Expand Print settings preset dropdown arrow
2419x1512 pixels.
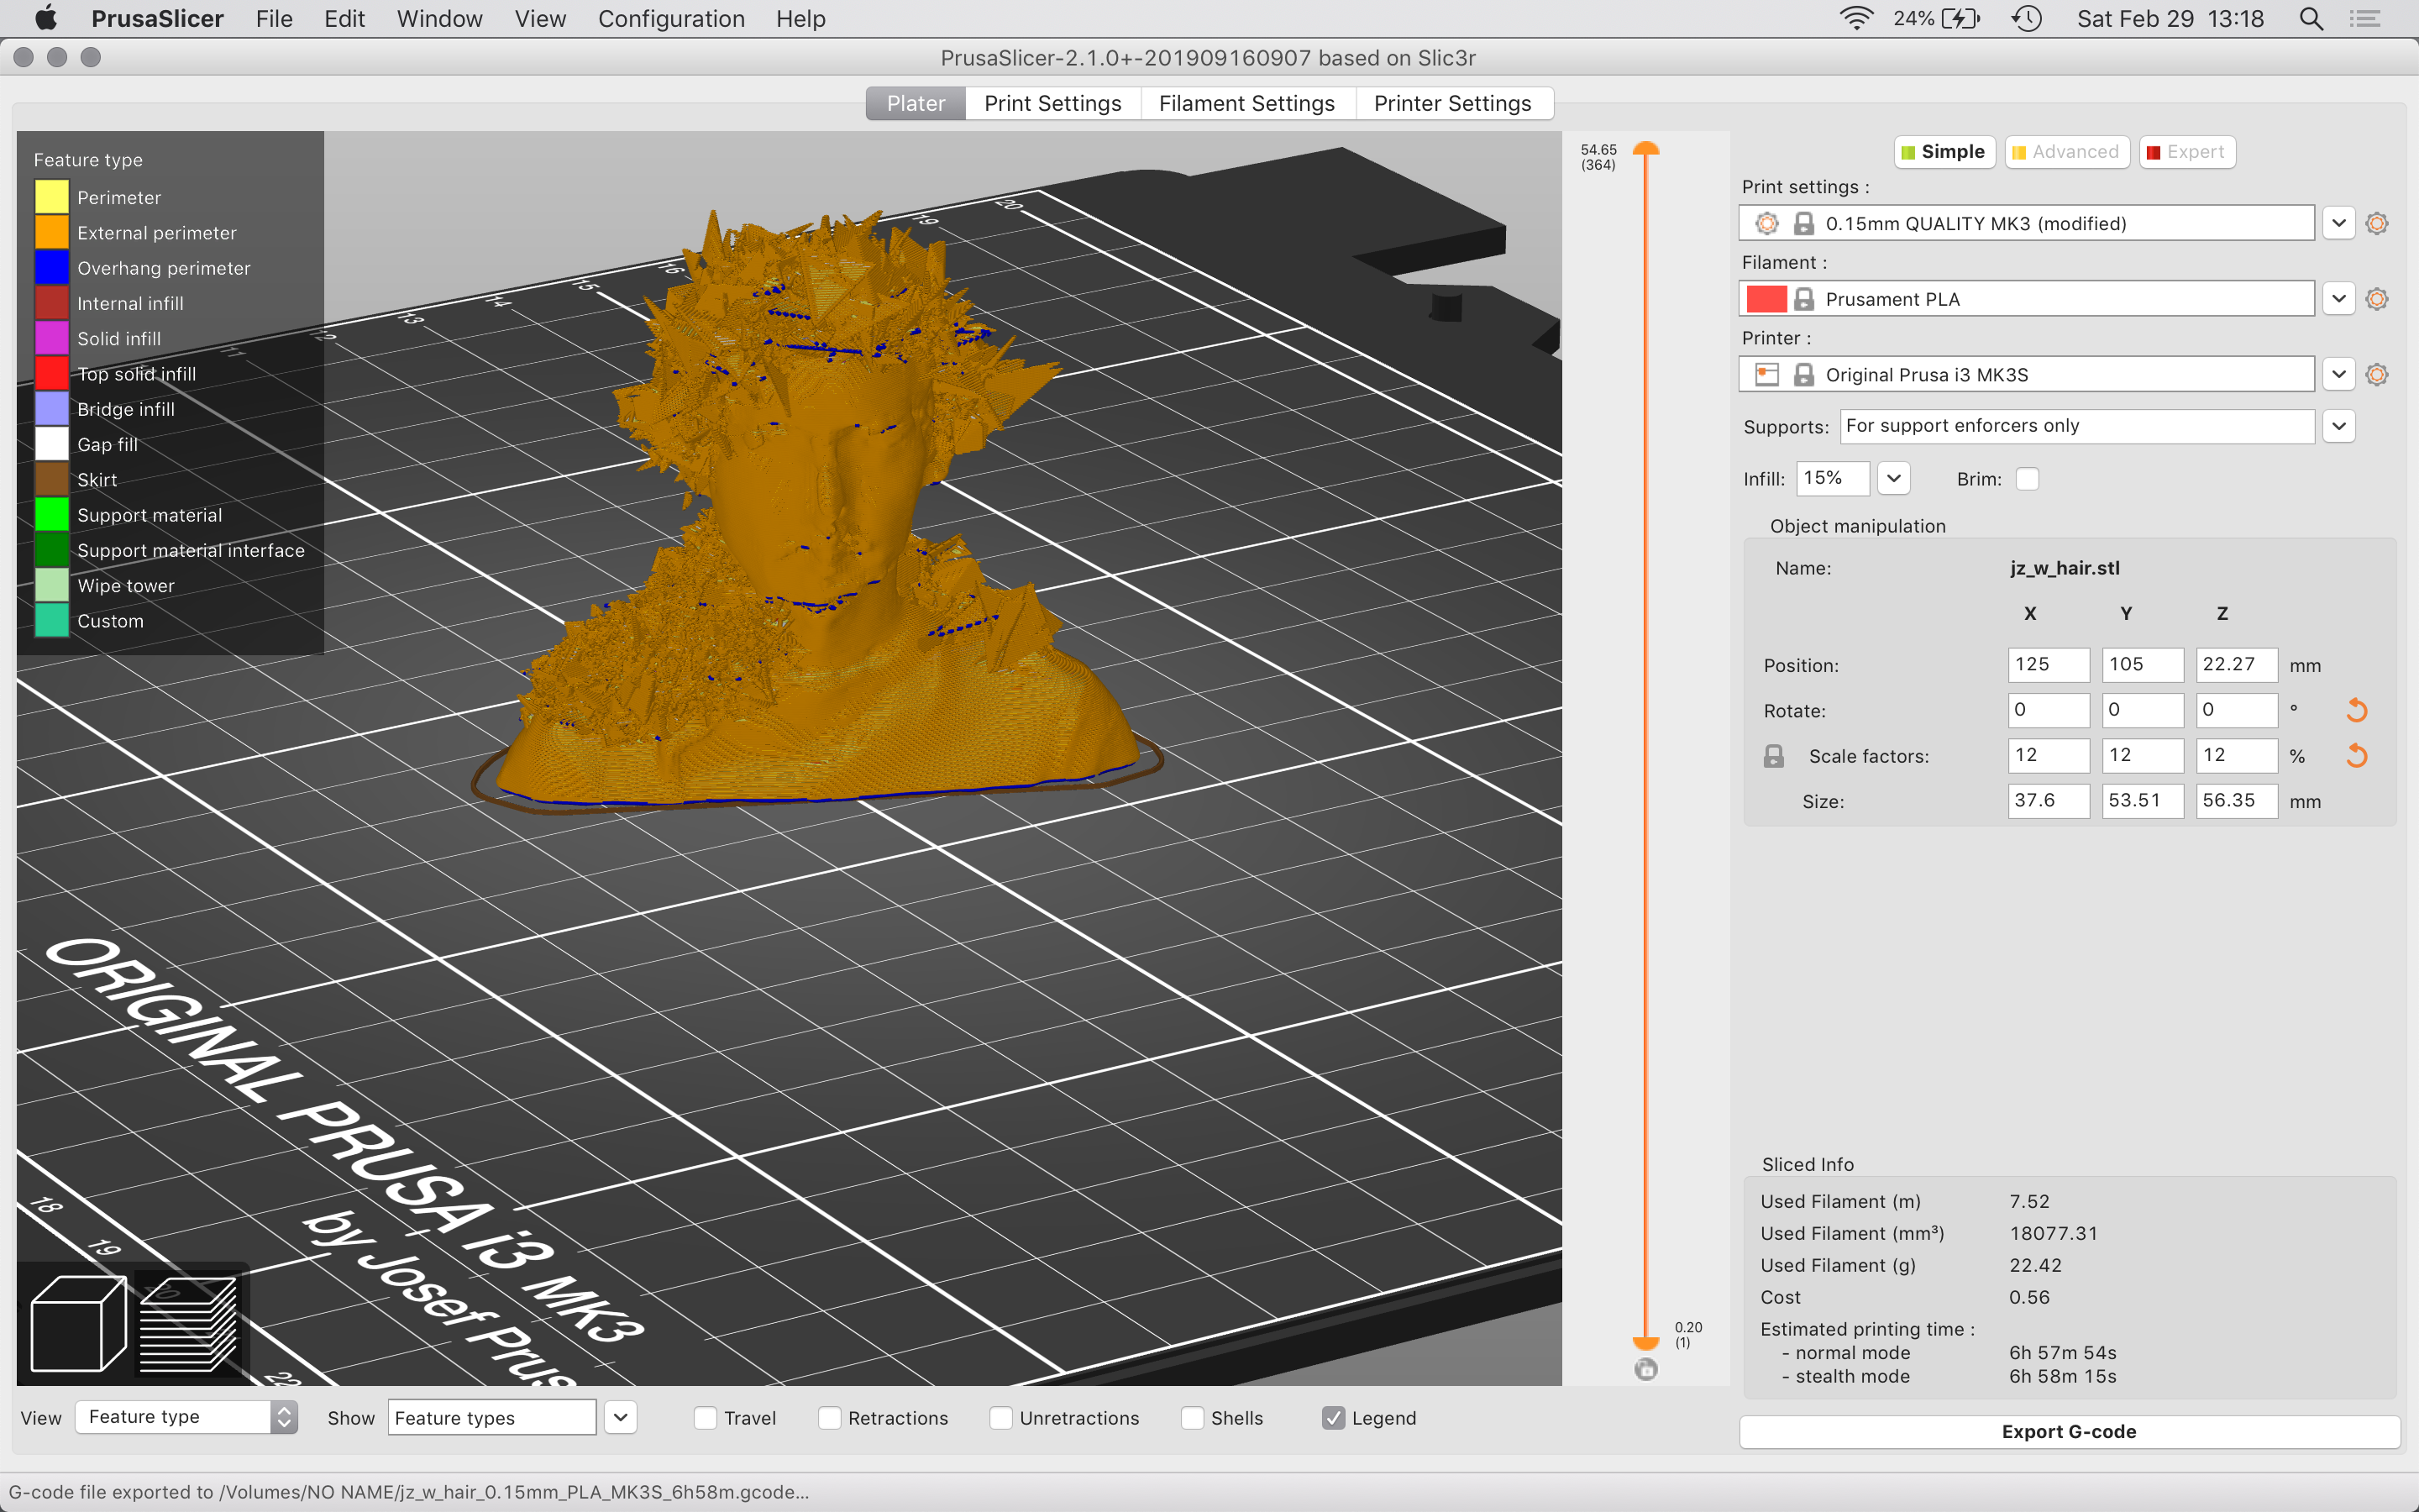(x=2338, y=223)
